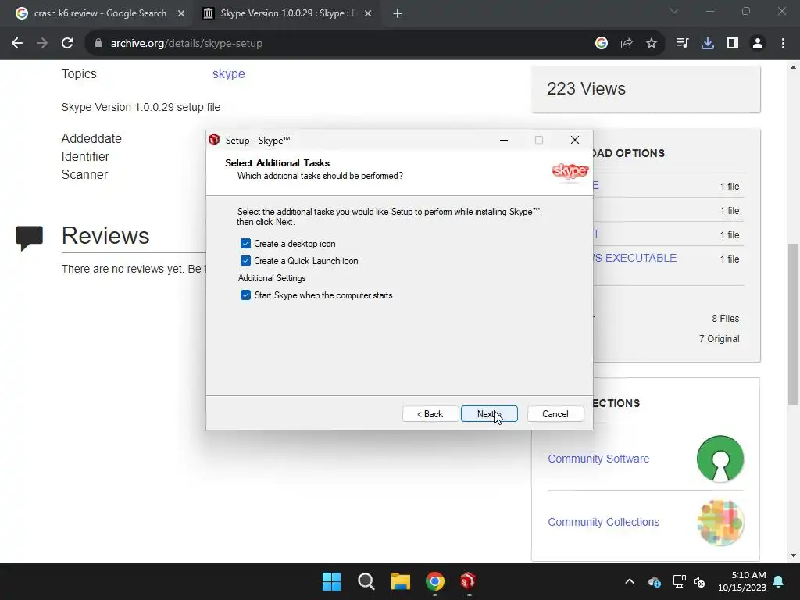This screenshot has width=800, height=600.
Task: Click Community Collections colorful thumbnail
Action: click(720, 523)
